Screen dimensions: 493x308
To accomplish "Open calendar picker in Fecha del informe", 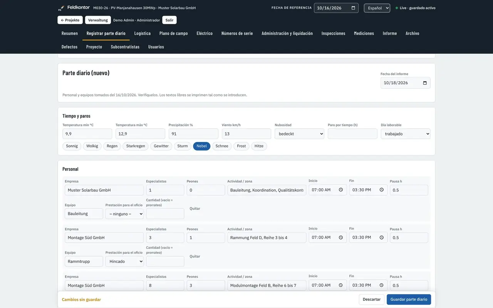I will (x=425, y=83).
